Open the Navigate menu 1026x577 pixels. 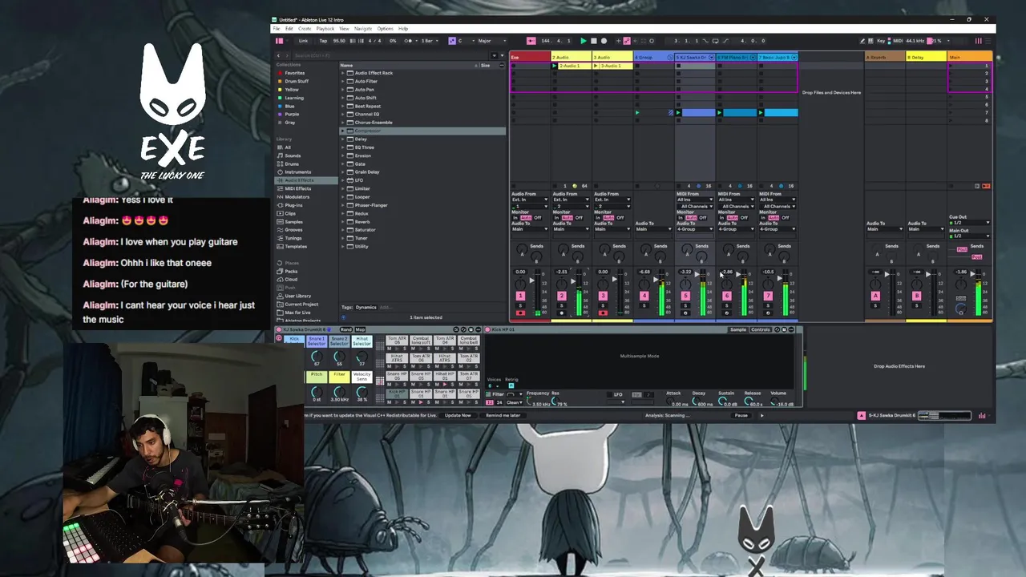(363, 29)
